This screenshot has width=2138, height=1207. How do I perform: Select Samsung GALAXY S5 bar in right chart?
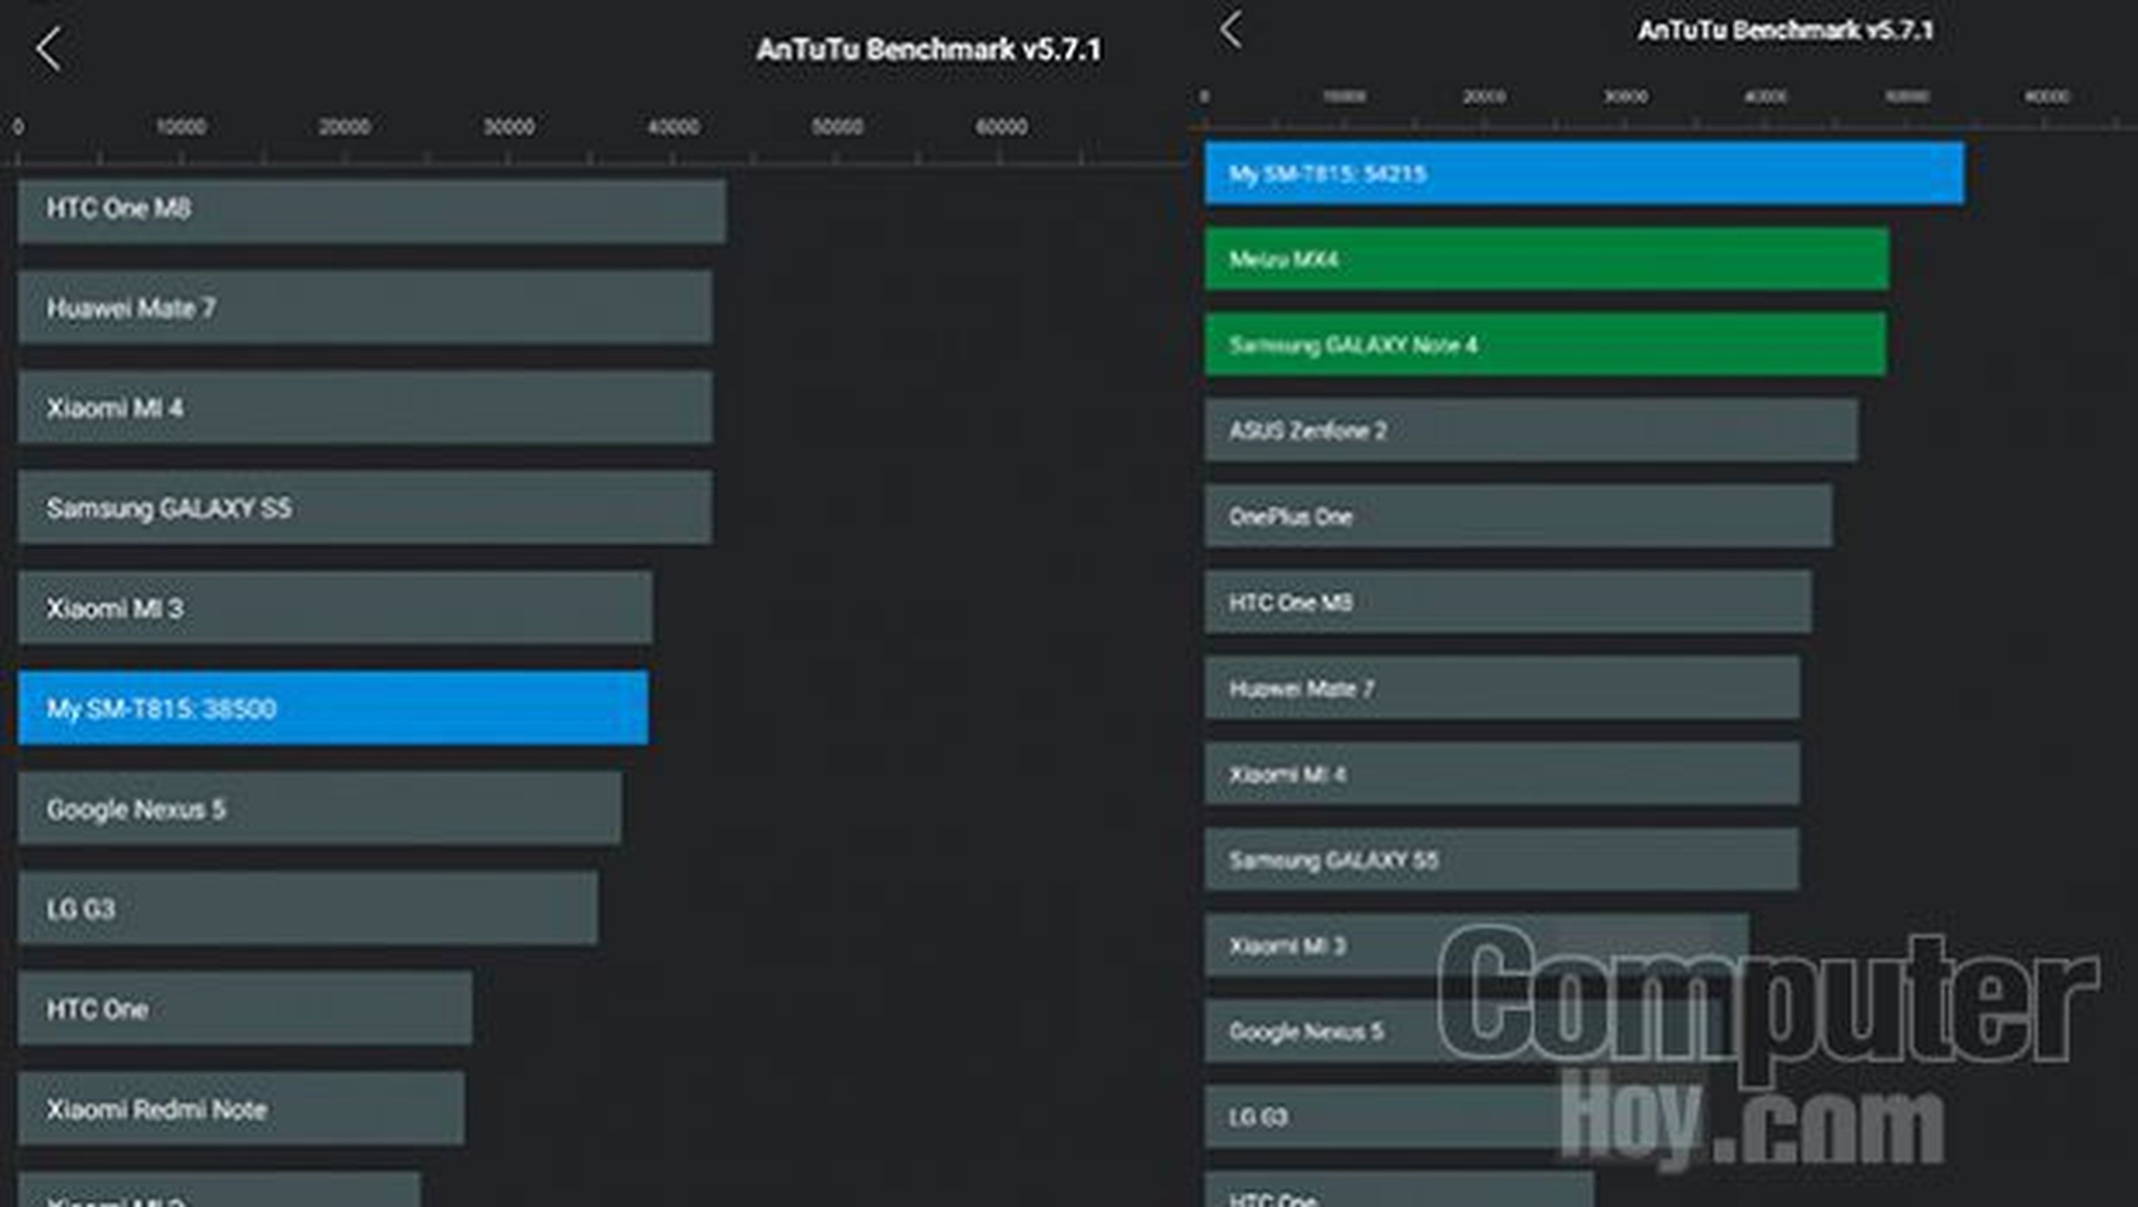click(x=1502, y=859)
